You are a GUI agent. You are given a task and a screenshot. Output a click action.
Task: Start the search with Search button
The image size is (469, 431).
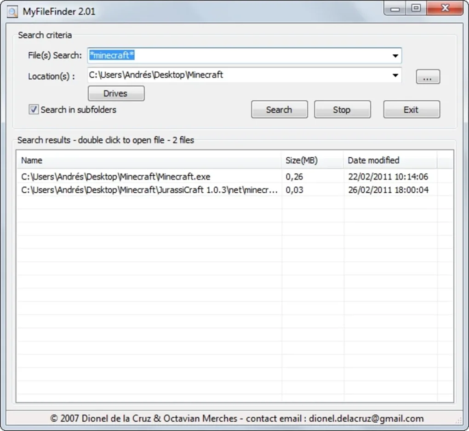(280, 109)
